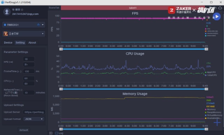The height and width of the screenshot is (135, 224).
Task: Toggle the Jank legend series in the FPS chart
Action: (x=211, y=31)
